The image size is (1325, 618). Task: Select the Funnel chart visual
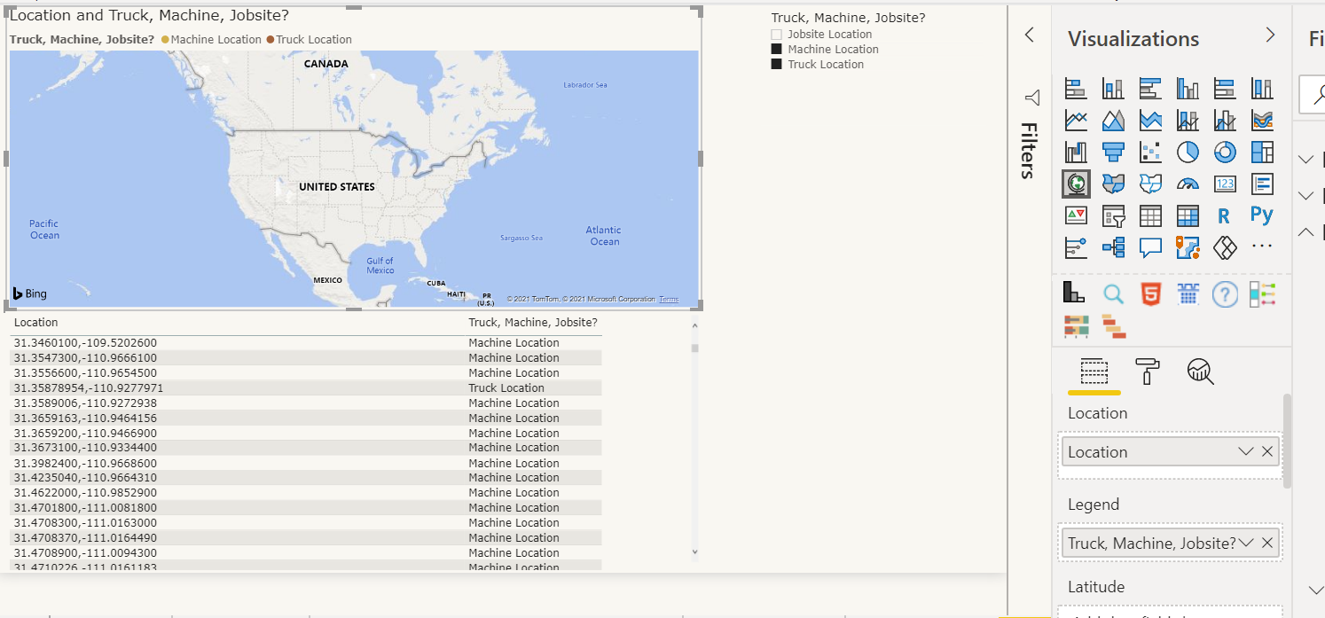point(1113,152)
